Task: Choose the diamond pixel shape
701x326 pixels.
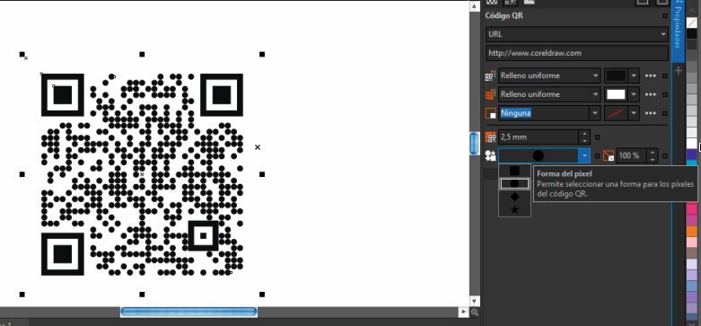Action: point(514,197)
